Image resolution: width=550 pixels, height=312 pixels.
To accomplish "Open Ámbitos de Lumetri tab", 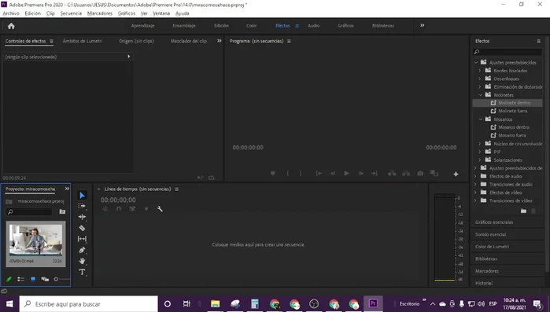I will (83, 41).
